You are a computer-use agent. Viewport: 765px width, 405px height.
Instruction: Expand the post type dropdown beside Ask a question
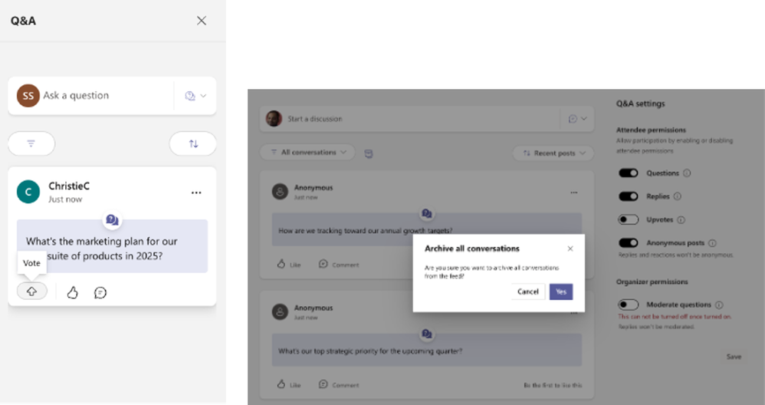(x=195, y=96)
